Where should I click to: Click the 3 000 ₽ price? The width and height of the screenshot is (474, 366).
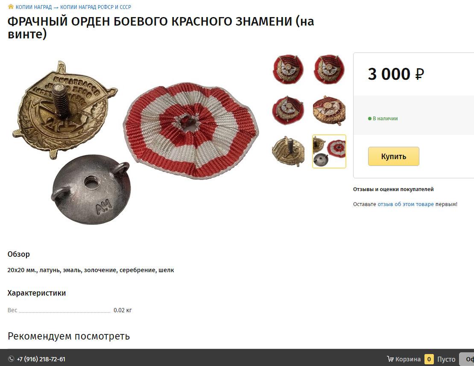click(396, 74)
